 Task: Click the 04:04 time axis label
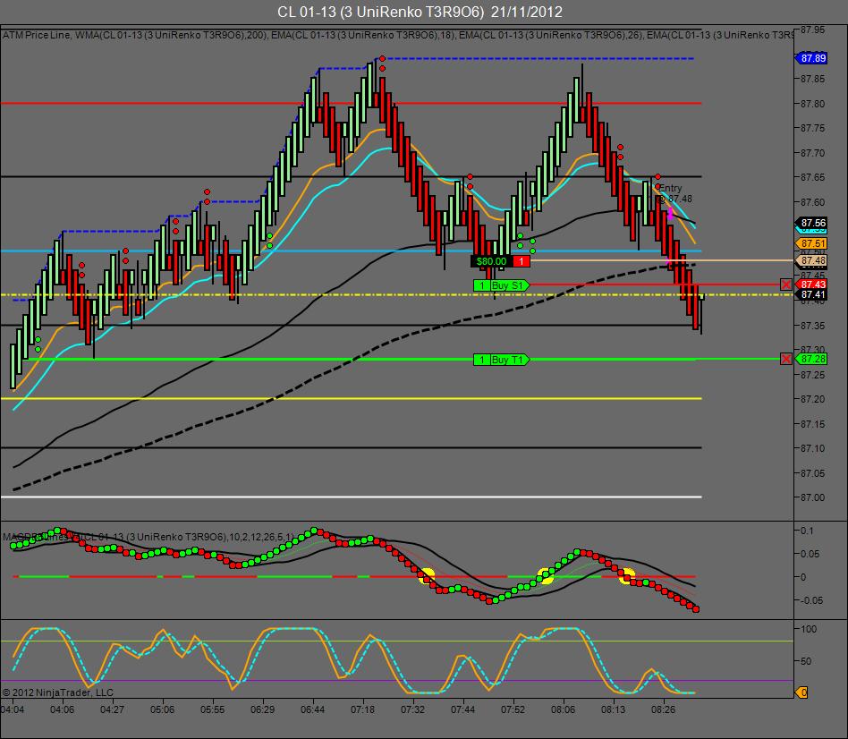pos(13,709)
